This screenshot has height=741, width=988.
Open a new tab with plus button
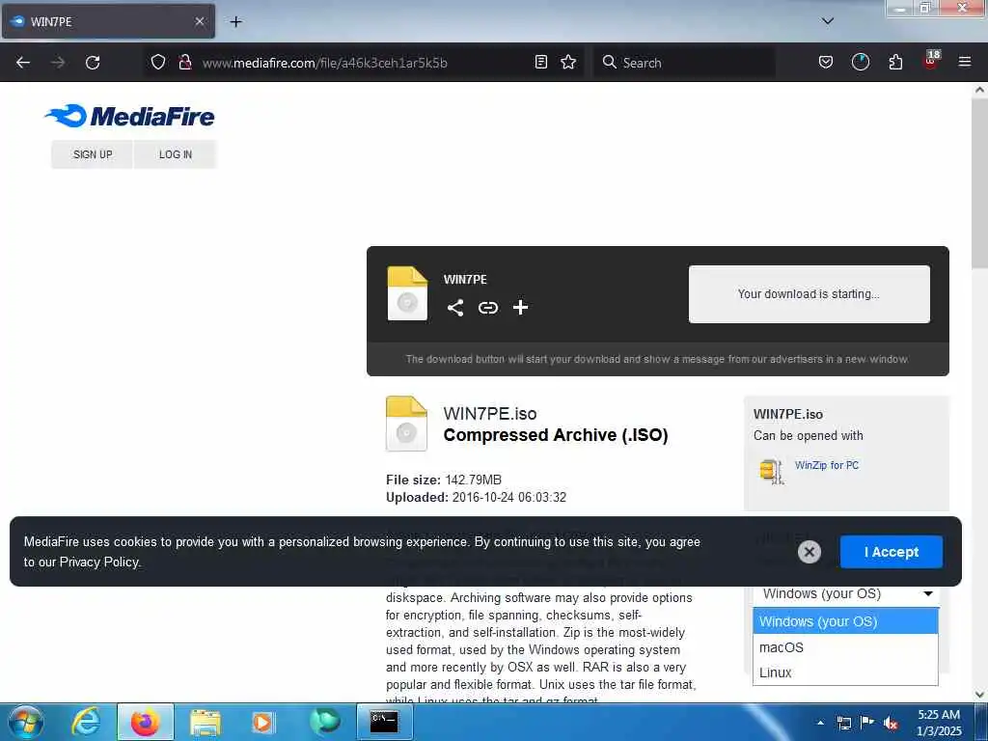[x=235, y=22]
